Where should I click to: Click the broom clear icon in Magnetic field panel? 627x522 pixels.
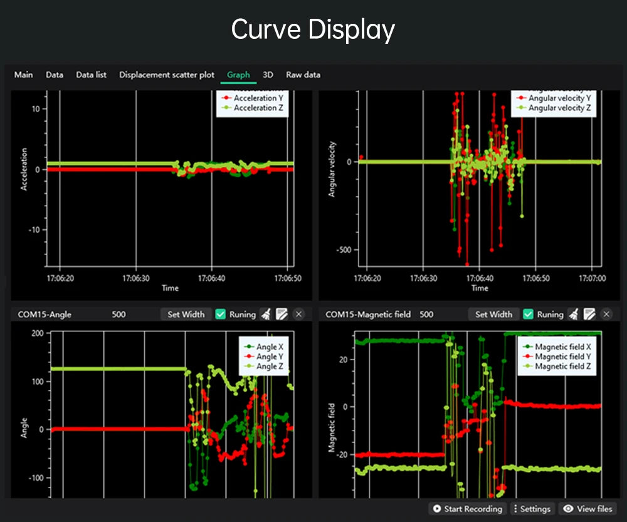574,314
